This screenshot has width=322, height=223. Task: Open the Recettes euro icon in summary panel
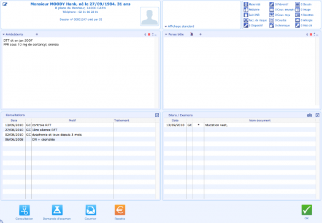[x=297, y=15]
